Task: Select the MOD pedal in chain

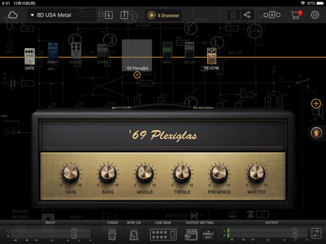Action: coord(167,50)
